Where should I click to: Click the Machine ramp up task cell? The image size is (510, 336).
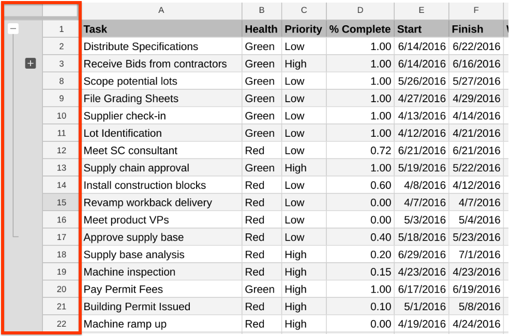[x=161, y=324]
